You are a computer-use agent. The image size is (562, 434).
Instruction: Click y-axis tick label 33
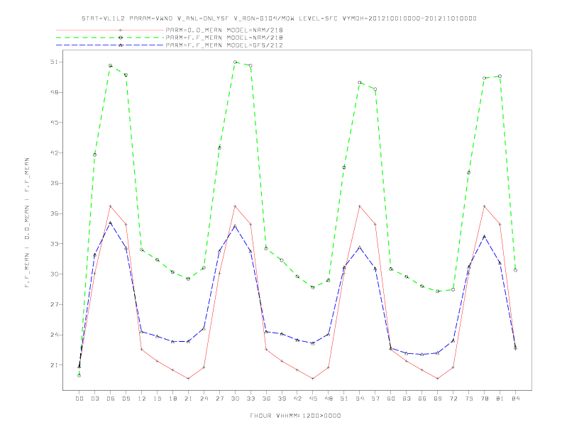coord(54,244)
